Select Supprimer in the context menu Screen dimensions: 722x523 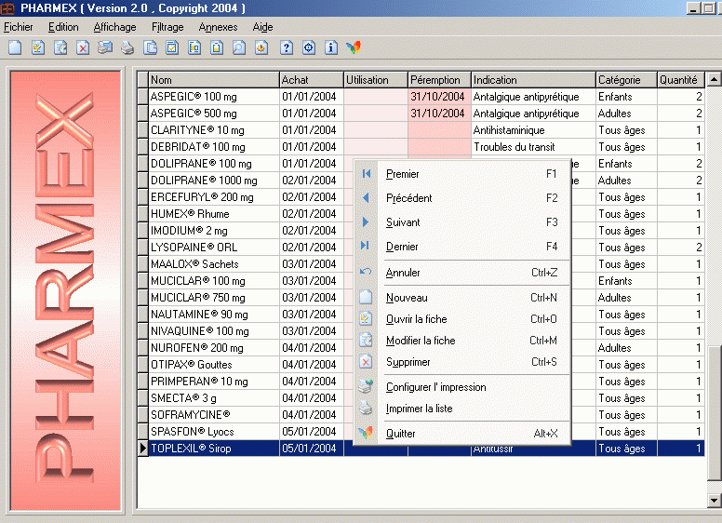pyautogui.click(x=462, y=362)
